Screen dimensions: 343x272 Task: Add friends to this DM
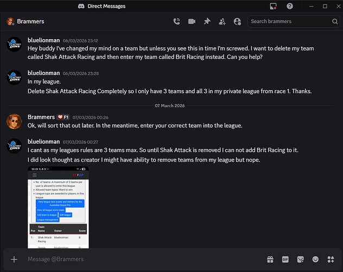click(x=222, y=22)
